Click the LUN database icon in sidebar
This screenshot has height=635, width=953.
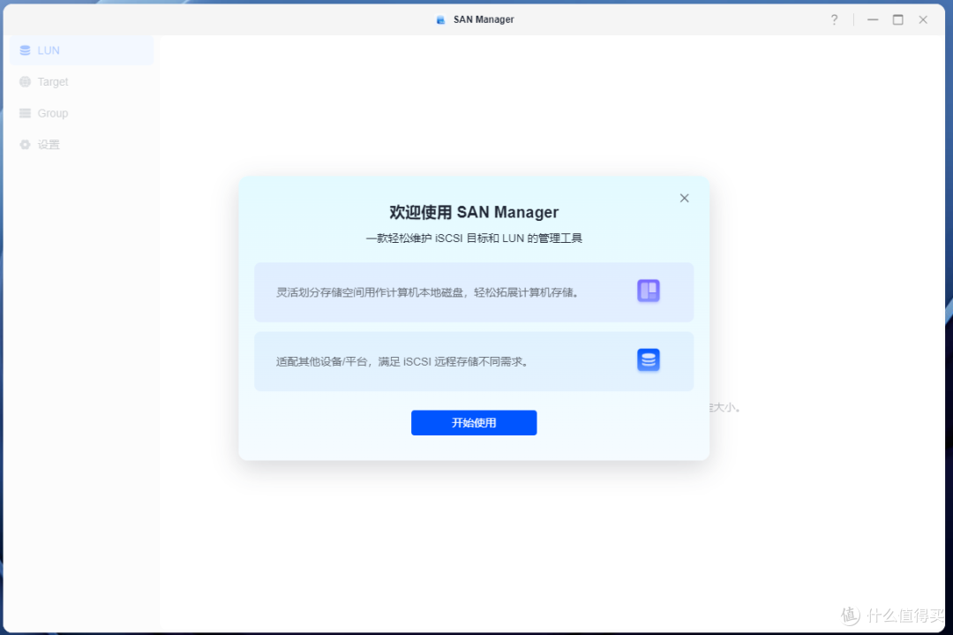25,50
